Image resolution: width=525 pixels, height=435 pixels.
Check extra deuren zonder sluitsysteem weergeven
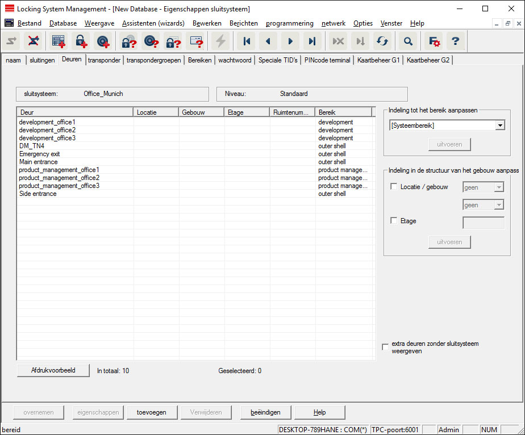386,347
